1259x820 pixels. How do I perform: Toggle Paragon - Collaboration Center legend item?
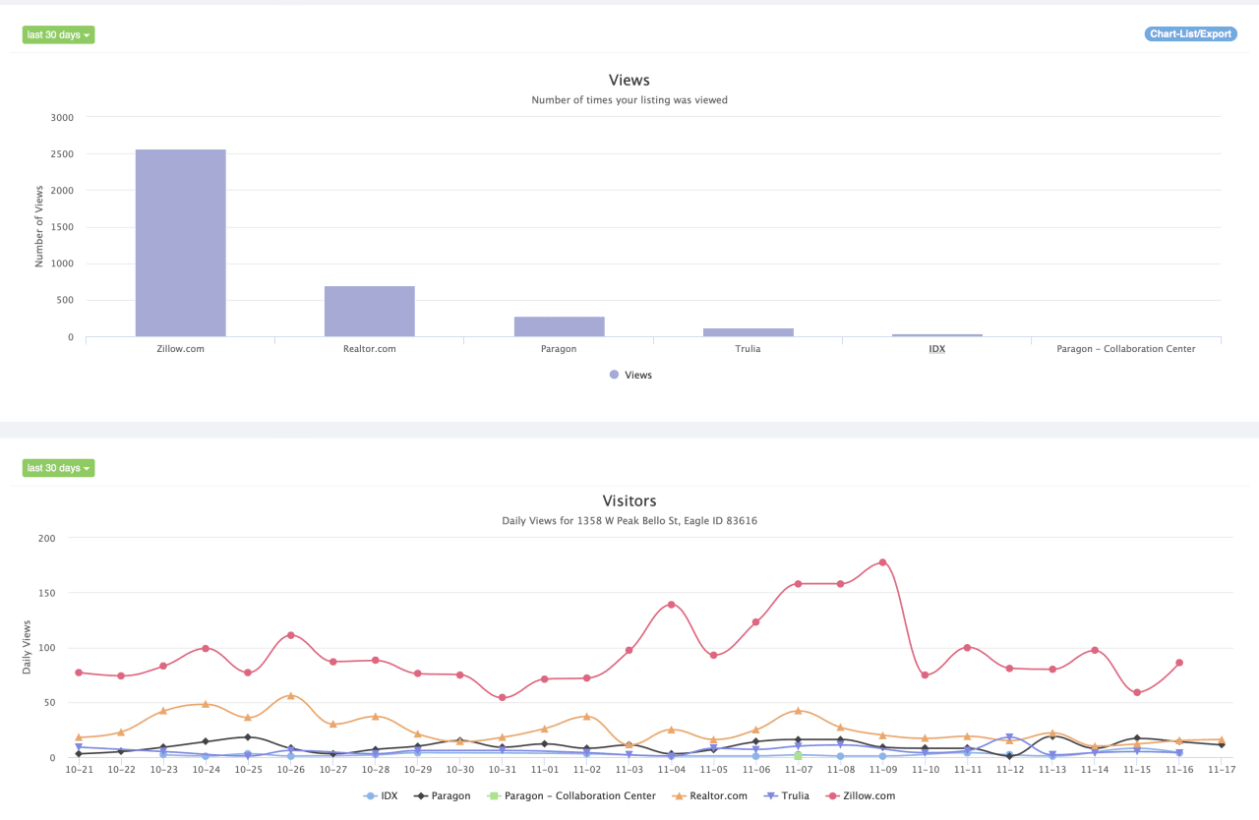(570, 795)
